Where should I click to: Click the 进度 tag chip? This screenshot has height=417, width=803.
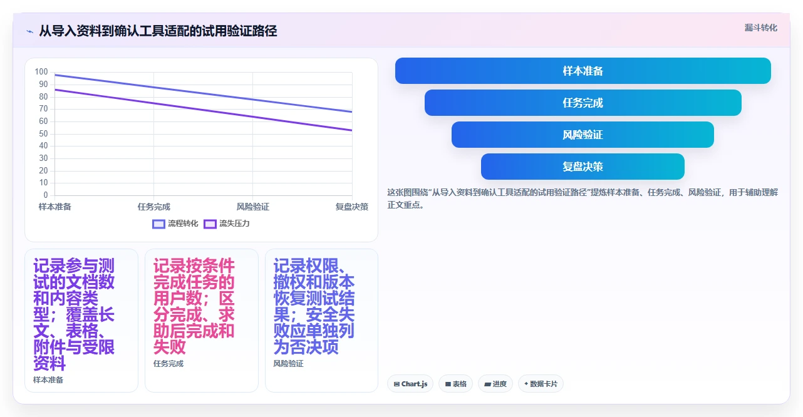[x=495, y=384]
